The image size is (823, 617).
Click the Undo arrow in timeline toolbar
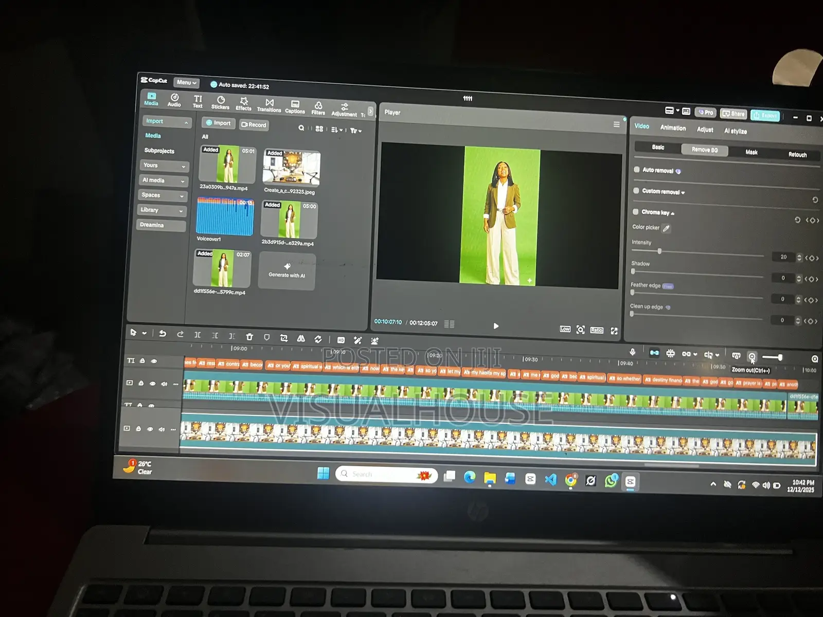[163, 333]
